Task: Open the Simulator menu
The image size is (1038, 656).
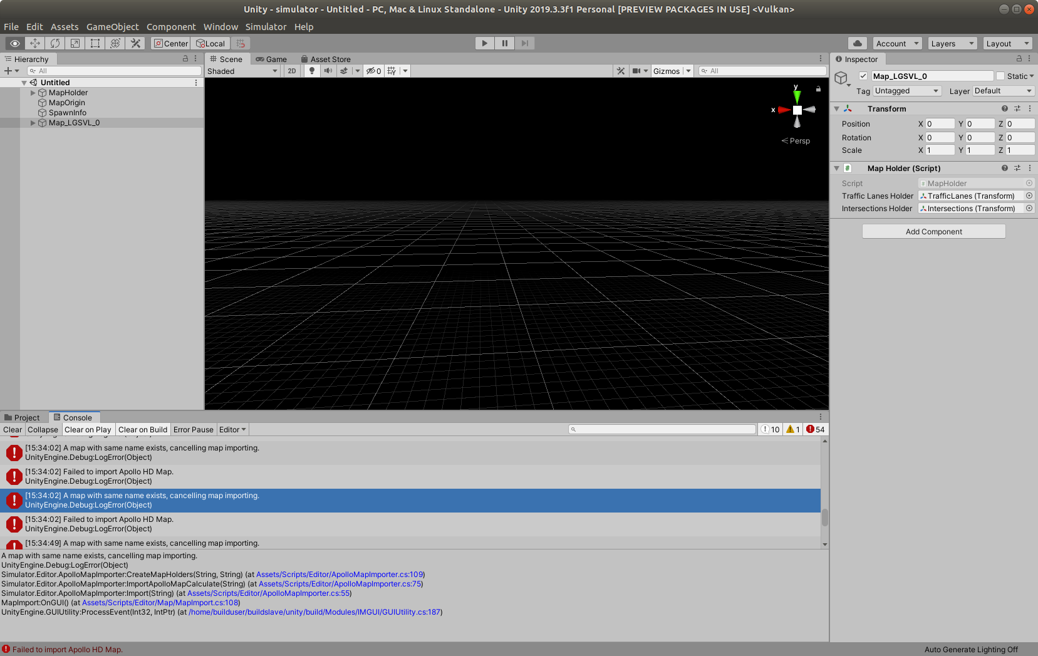Action: pyautogui.click(x=266, y=26)
